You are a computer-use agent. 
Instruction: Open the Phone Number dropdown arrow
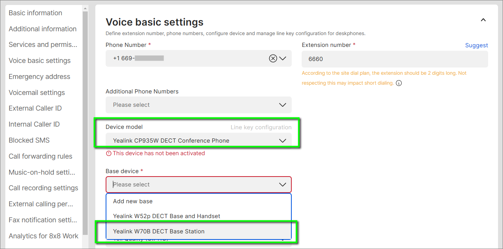283,58
